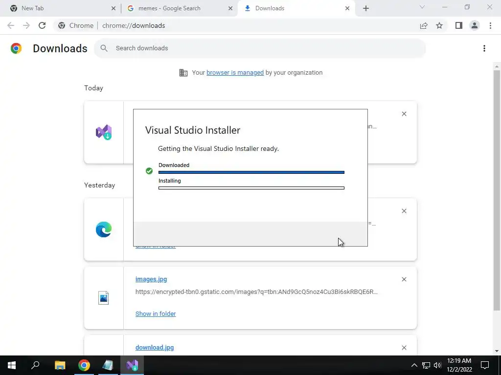
Task: Click the Visual Studio installer file icon
Action: tap(104, 132)
